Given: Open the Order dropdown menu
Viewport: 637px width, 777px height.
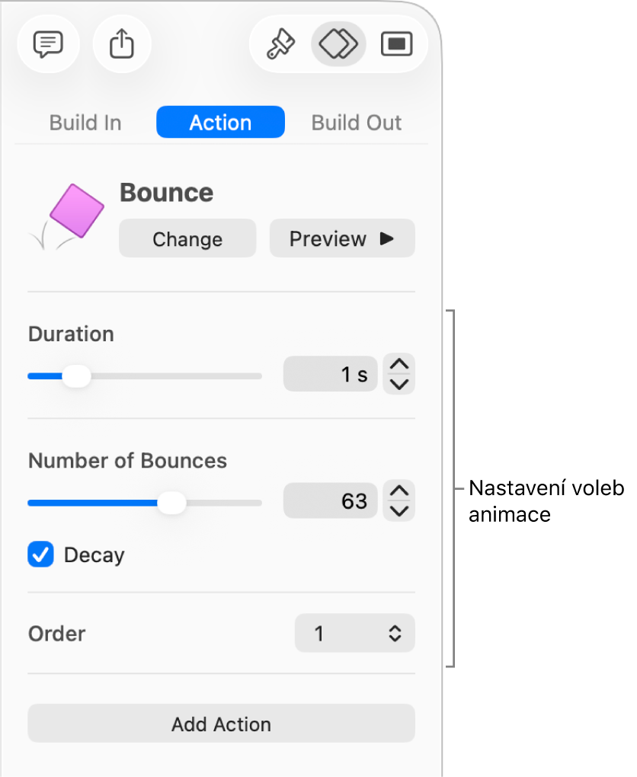Looking at the screenshot, I should [x=355, y=633].
